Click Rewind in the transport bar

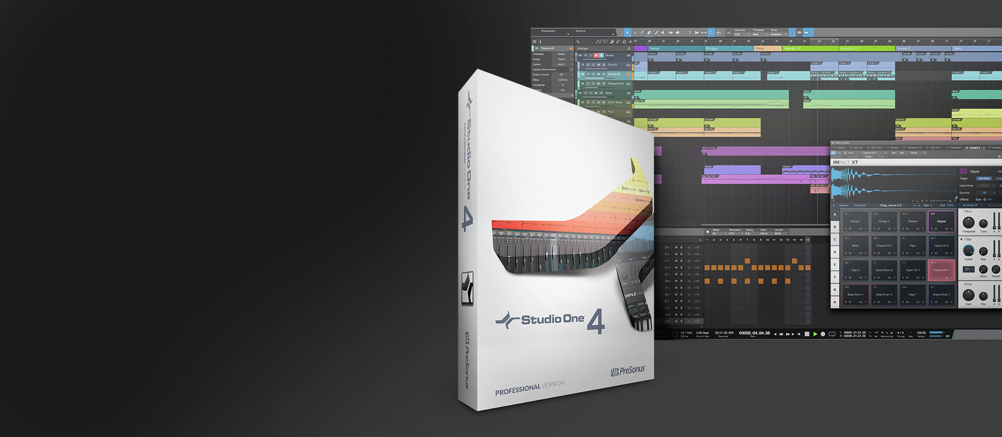[781, 334]
